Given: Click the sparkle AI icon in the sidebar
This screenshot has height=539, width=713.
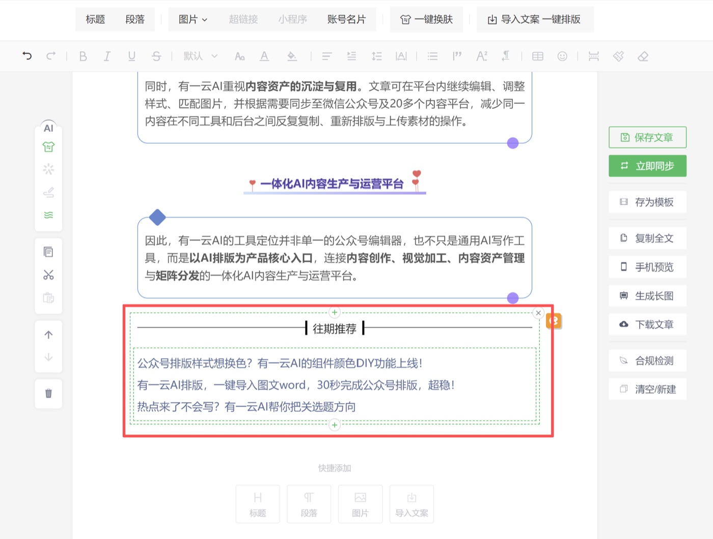Looking at the screenshot, I should pyautogui.click(x=48, y=169).
